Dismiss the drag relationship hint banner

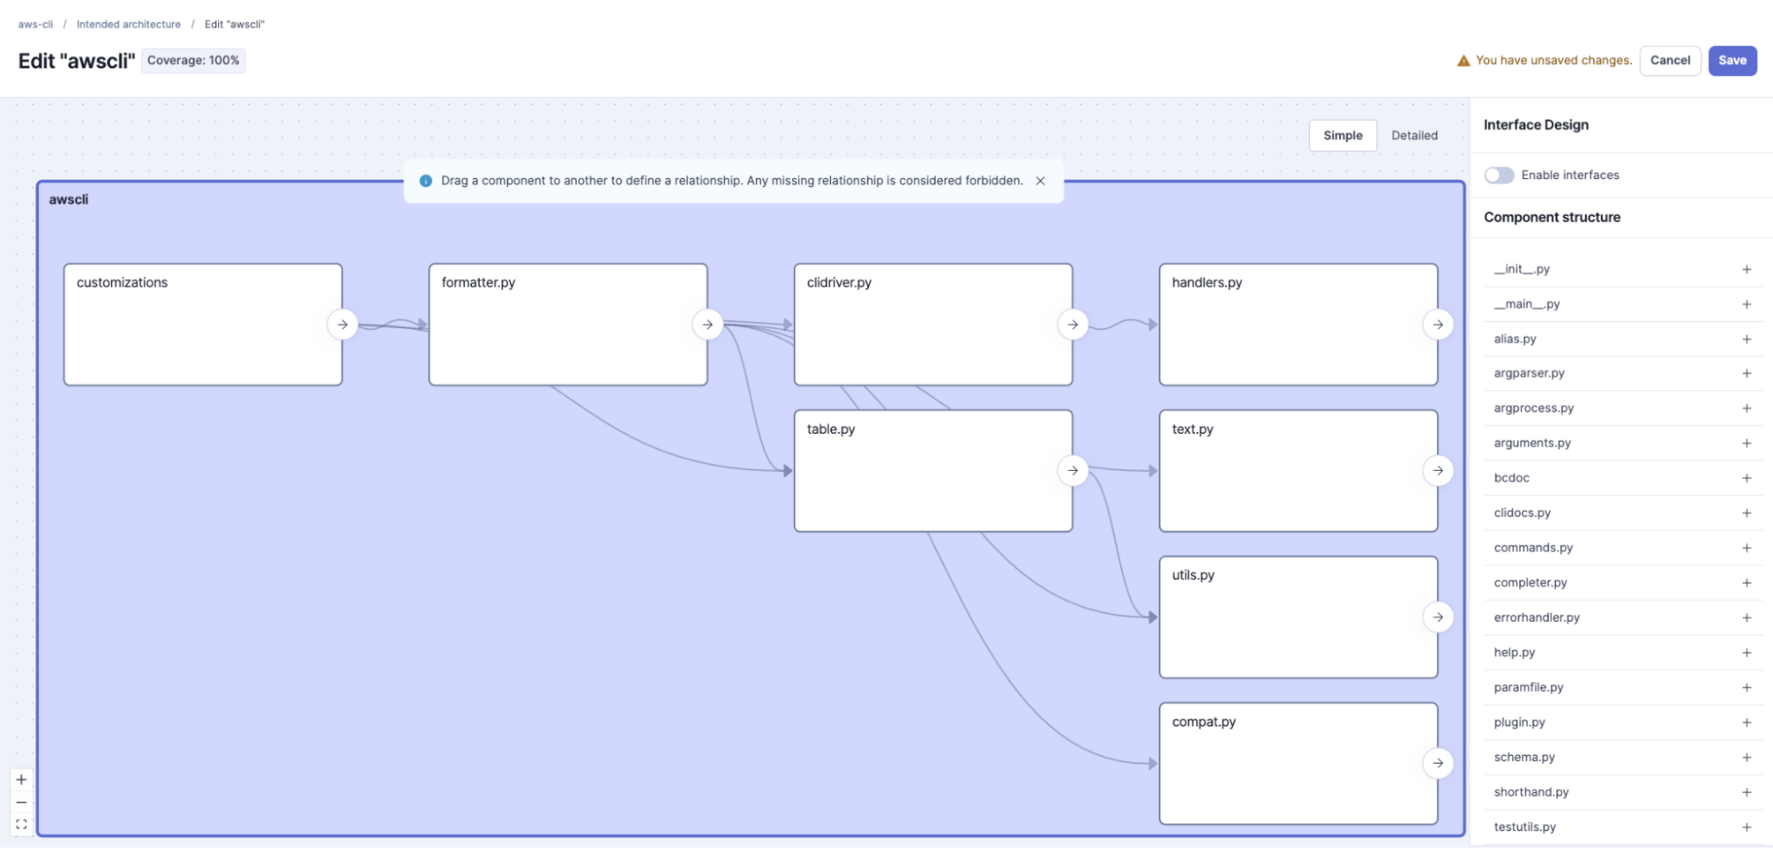click(x=1040, y=180)
